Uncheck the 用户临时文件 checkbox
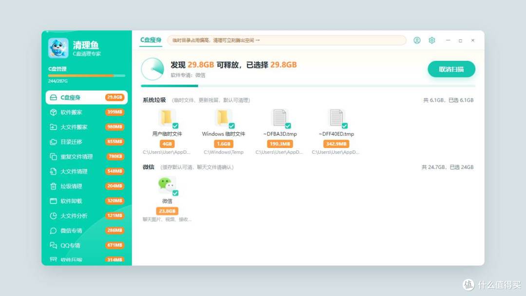 [x=175, y=126]
